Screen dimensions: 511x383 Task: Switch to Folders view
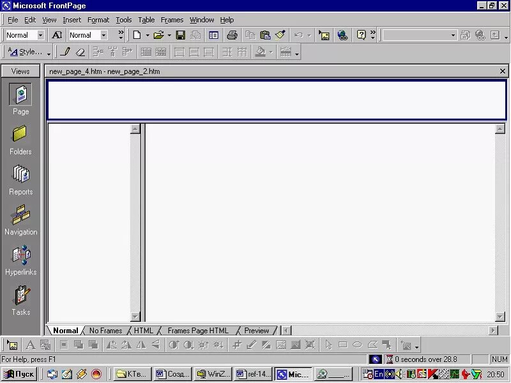pyautogui.click(x=20, y=140)
